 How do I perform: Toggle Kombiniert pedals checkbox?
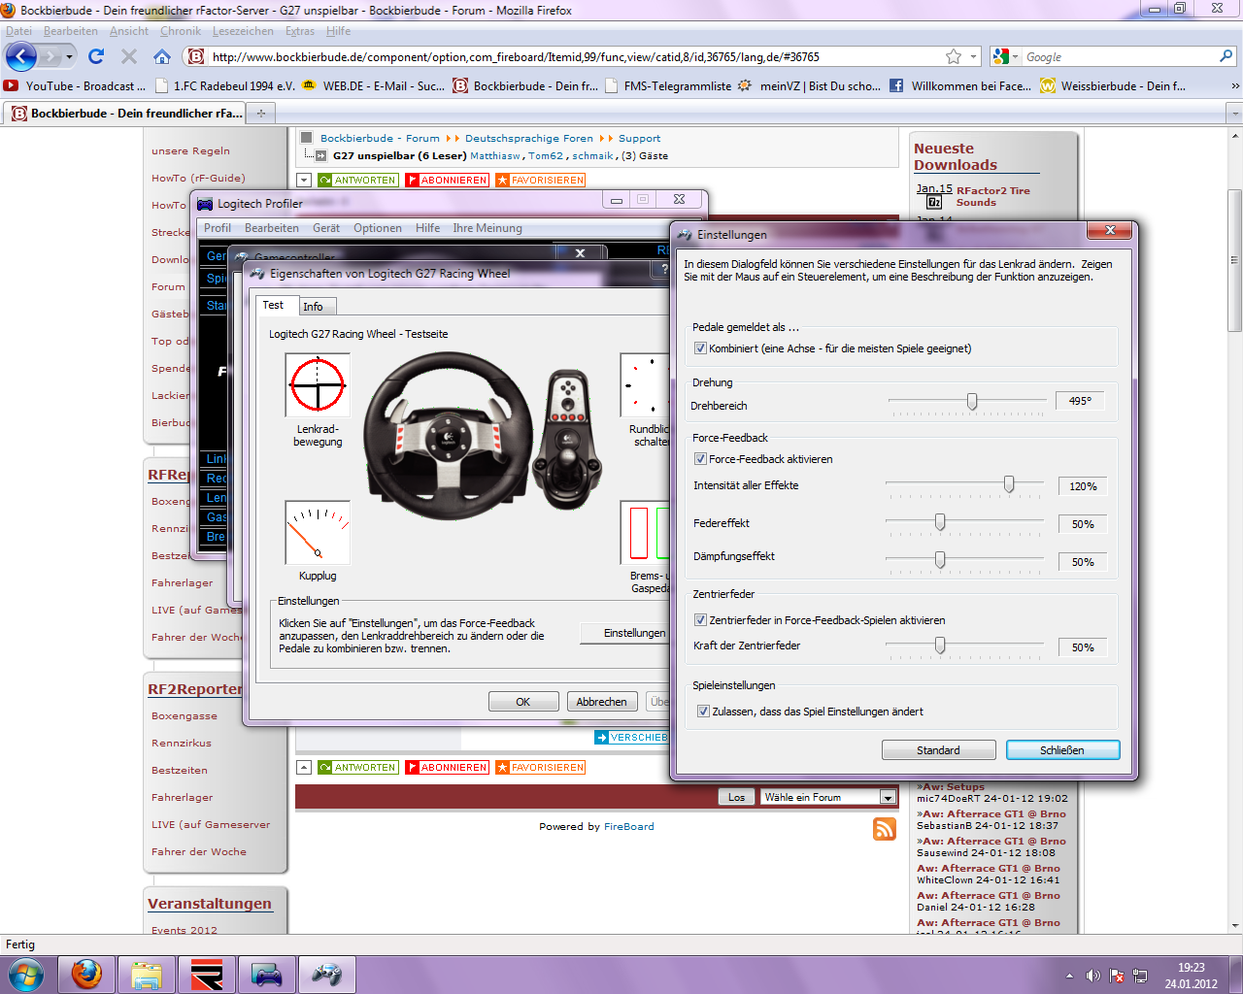coord(700,348)
